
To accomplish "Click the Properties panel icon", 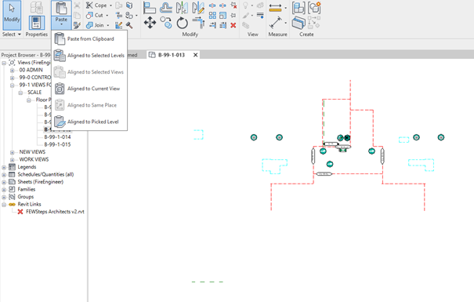I will (x=37, y=23).
